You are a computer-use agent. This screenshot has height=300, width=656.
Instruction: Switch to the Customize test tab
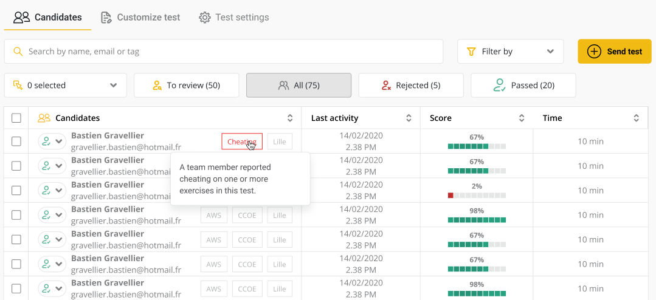[140, 17]
